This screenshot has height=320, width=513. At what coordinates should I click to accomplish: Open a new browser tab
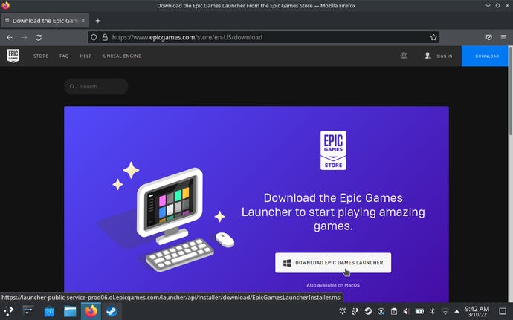tap(98, 20)
